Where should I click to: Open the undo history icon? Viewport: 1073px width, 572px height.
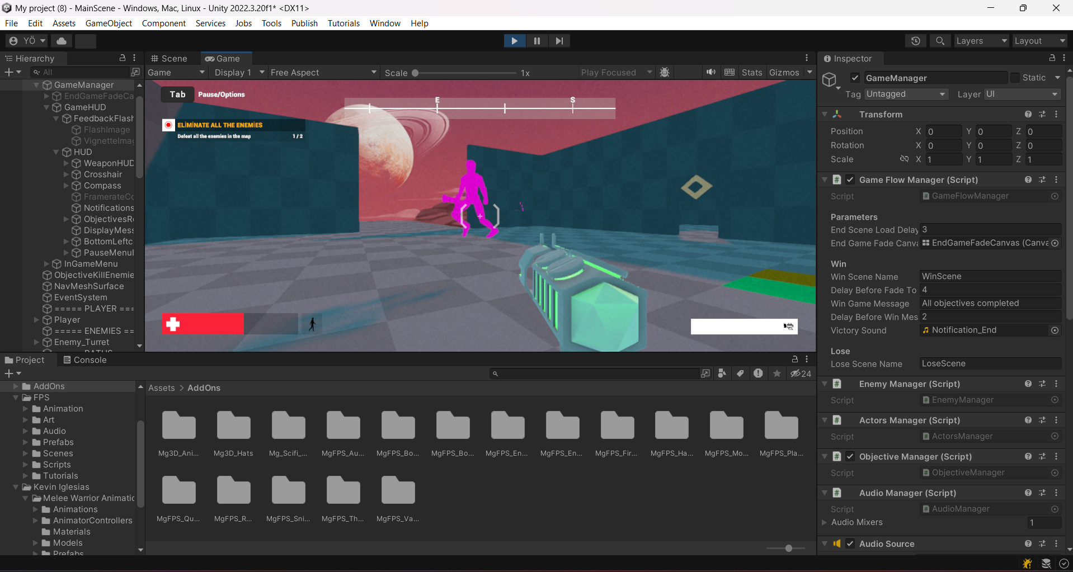[915, 41]
